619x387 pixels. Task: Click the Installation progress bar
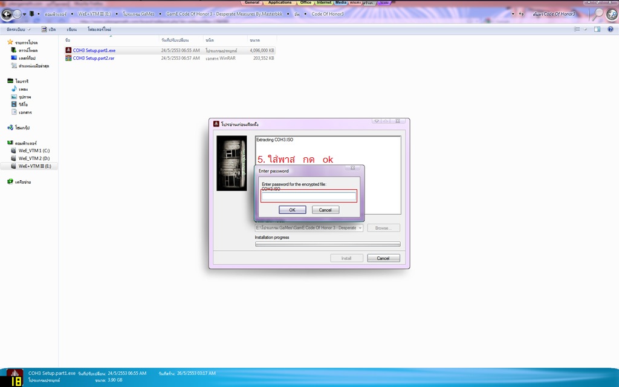point(328,244)
